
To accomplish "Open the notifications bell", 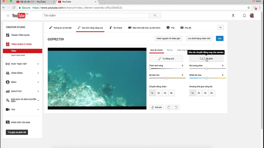I will (244, 16).
